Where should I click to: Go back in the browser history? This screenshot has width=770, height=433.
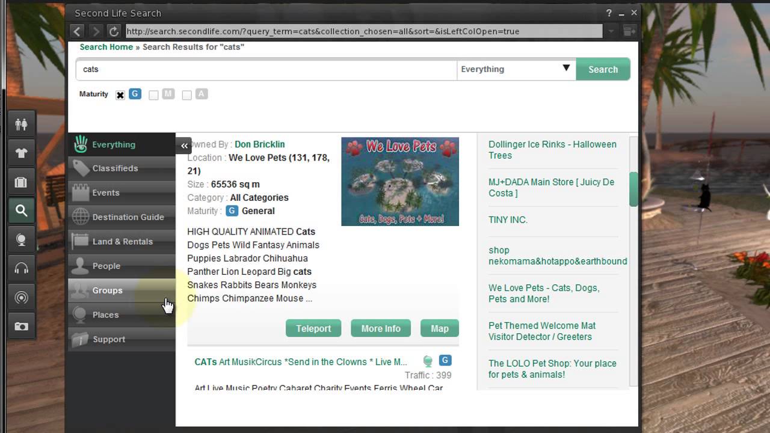[x=77, y=31]
